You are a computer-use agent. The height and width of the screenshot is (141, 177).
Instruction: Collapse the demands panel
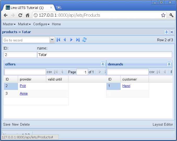[169, 64]
